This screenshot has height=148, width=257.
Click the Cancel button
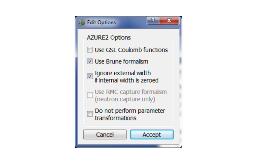point(105,135)
